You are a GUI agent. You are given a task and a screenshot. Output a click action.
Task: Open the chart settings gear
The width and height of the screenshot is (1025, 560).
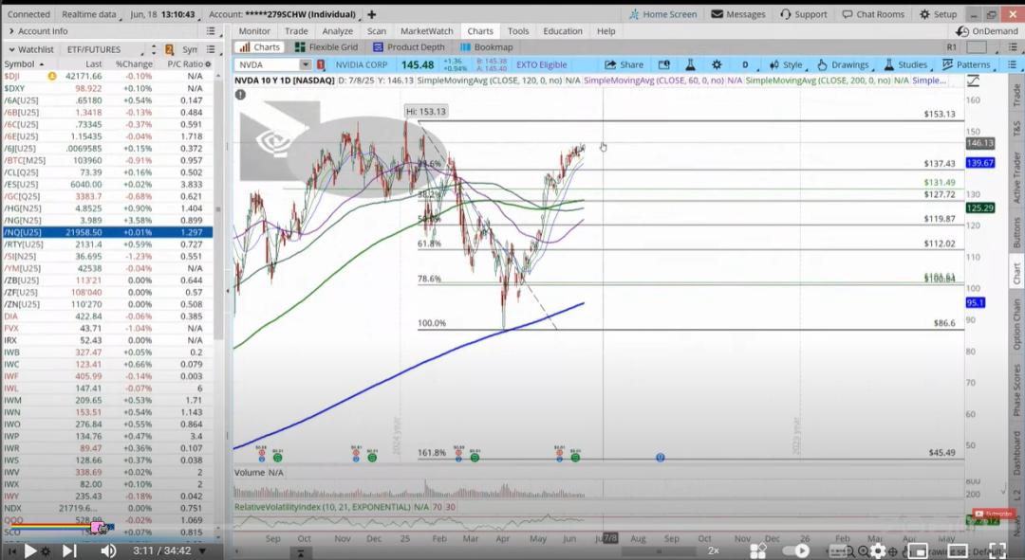click(717, 64)
